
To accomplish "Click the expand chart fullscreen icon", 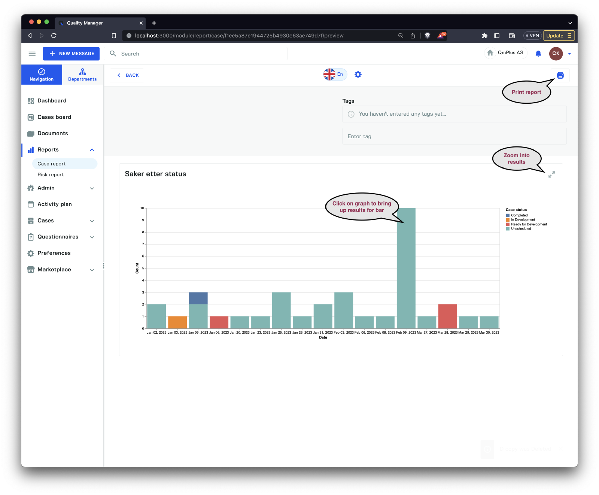I will 551,174.
